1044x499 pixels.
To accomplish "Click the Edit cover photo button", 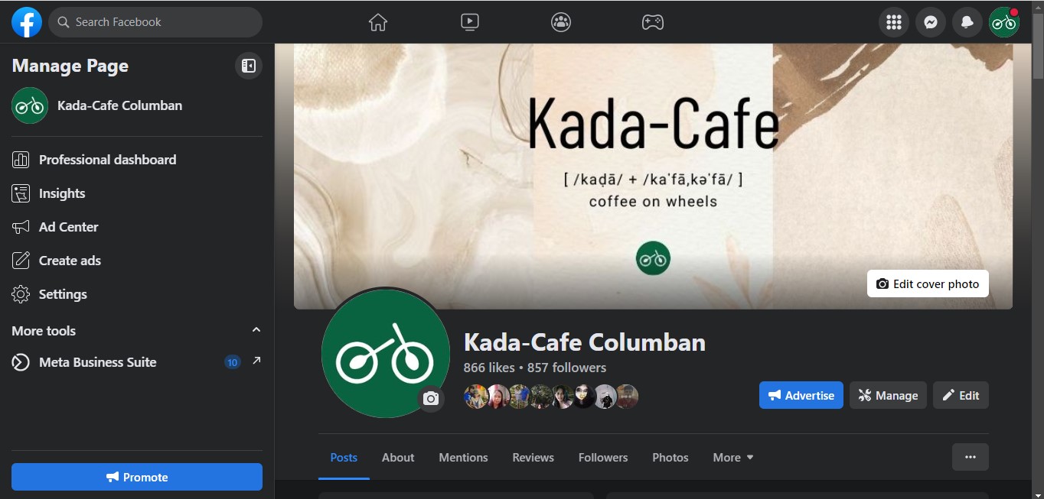I will [x=928, y=284].
